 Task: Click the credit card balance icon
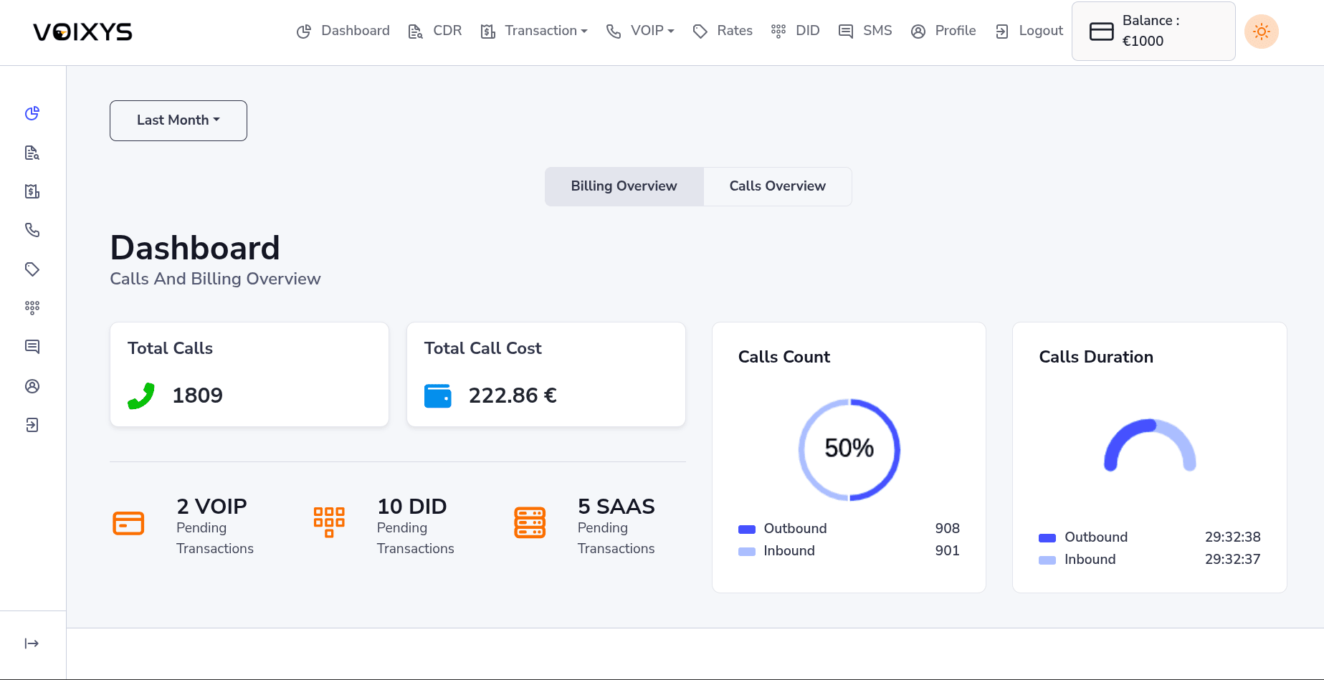(1101, 32)
